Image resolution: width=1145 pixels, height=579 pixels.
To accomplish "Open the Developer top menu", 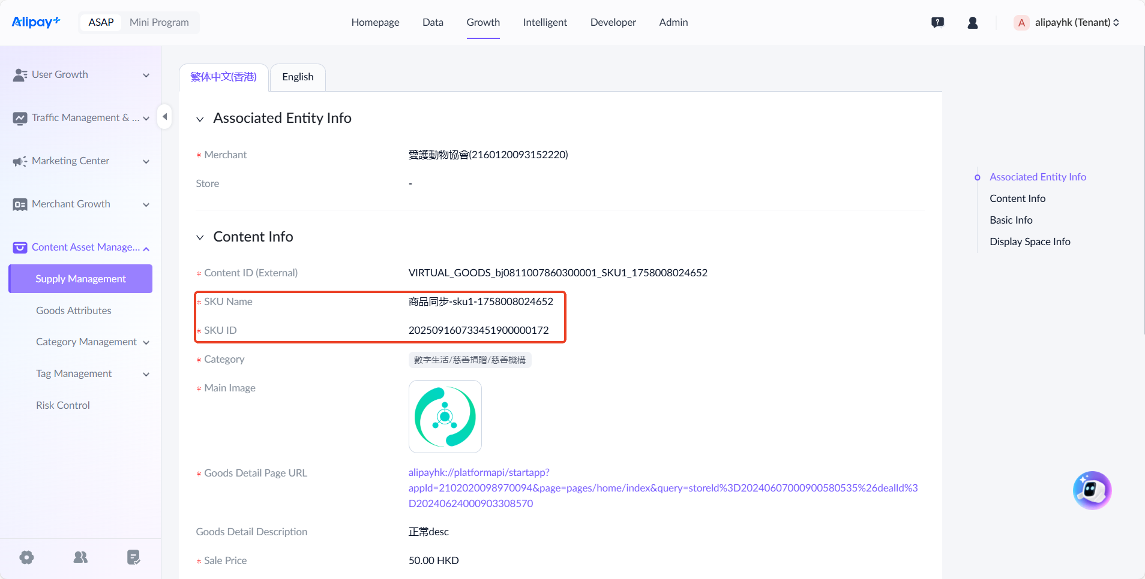I will [613, 22].
